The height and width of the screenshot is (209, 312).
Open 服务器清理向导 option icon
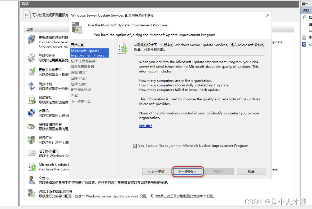coord(31,126)
